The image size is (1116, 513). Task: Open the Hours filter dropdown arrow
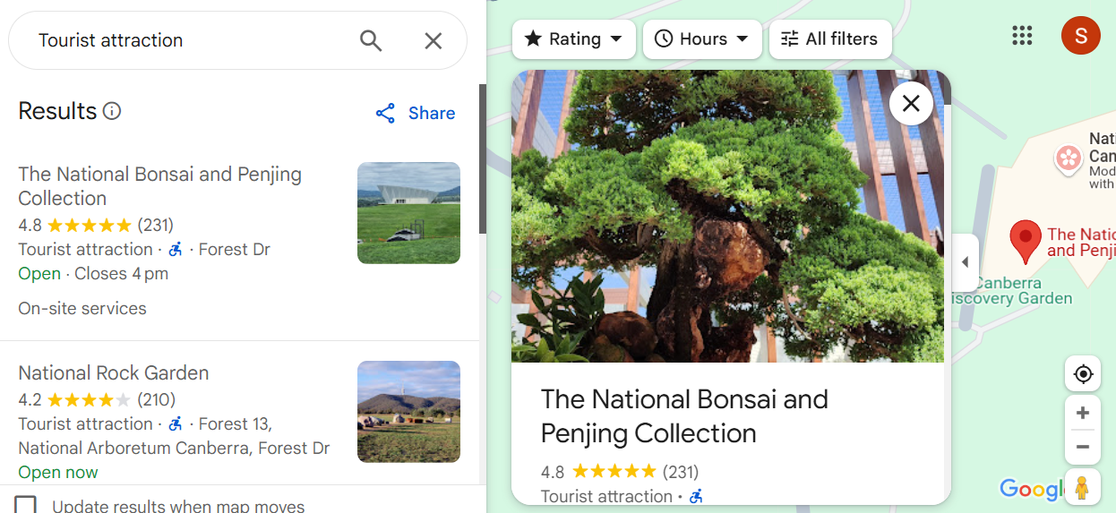[742, 38]
